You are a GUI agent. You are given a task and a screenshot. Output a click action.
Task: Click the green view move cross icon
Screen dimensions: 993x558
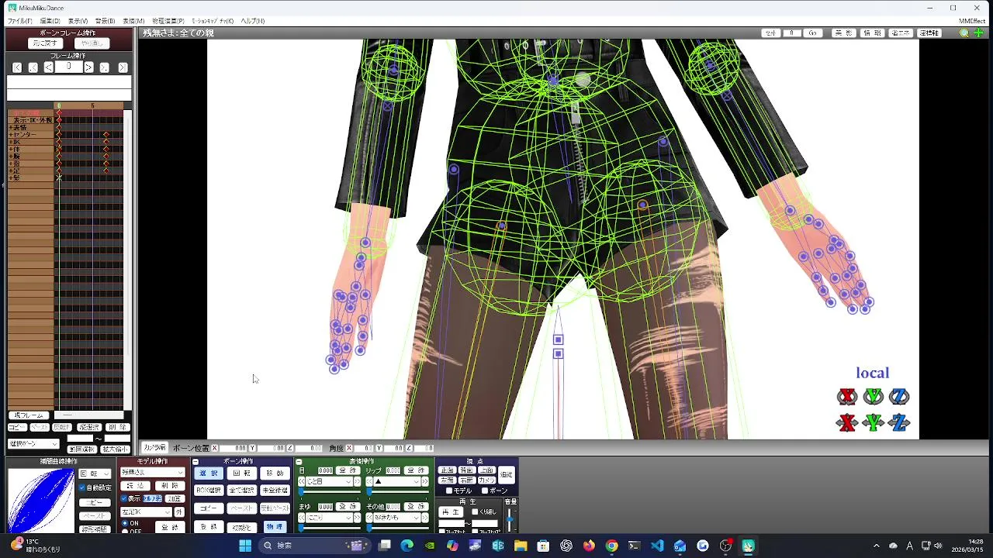tap(978, 33)
